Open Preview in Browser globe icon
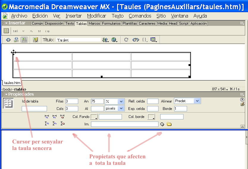The height and width of the screenshot is (169, 248). click(114, 40)
